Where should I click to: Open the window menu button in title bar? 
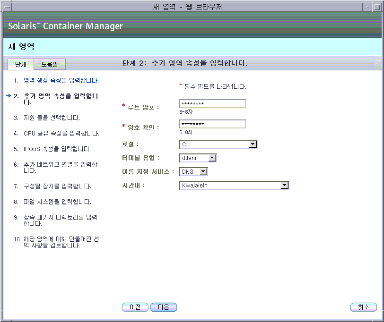coord(8,7)
